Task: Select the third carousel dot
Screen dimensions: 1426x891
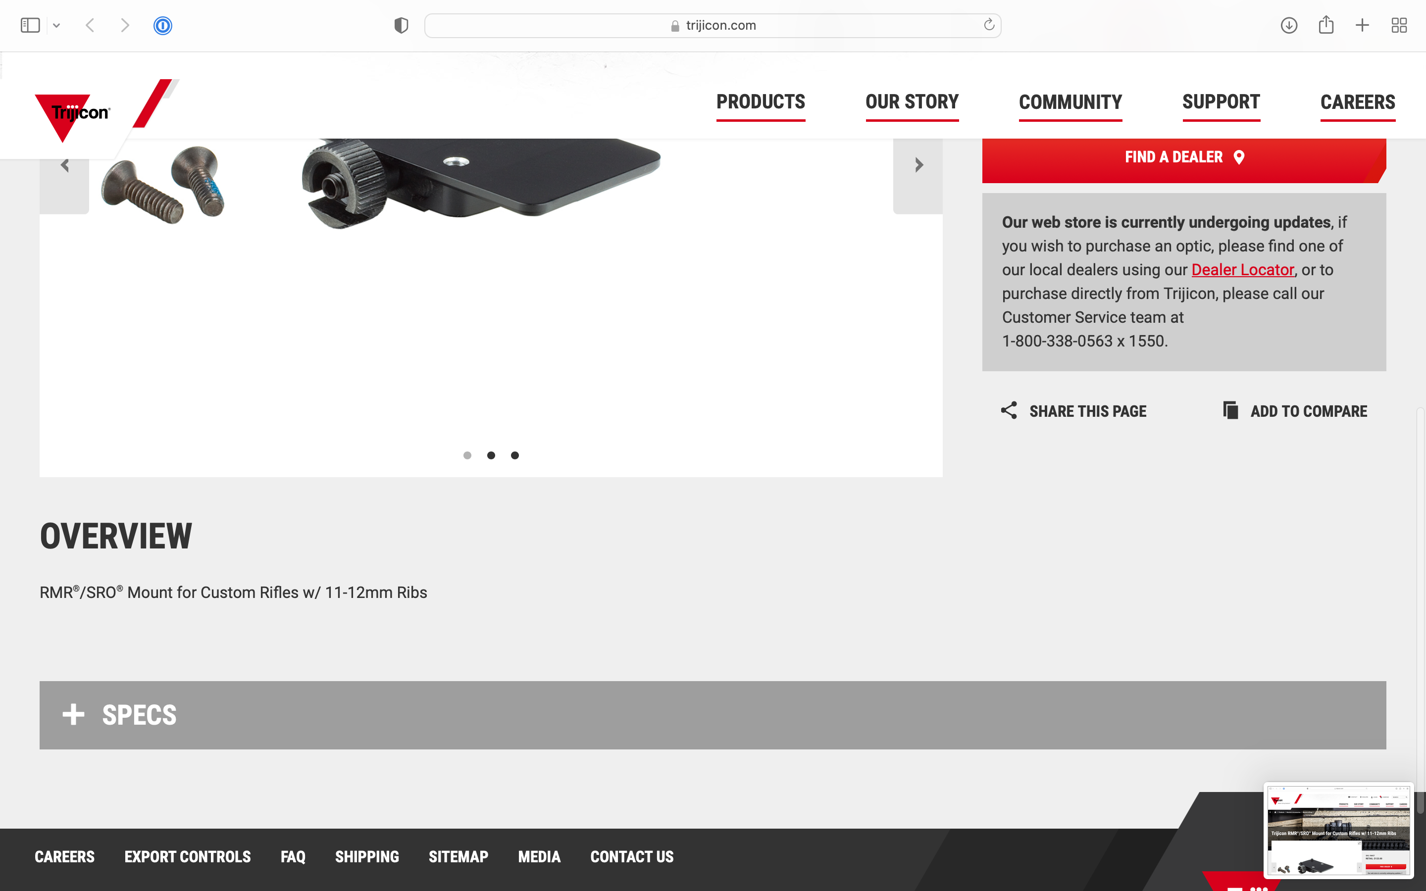Action: click(x=514, y=455)
